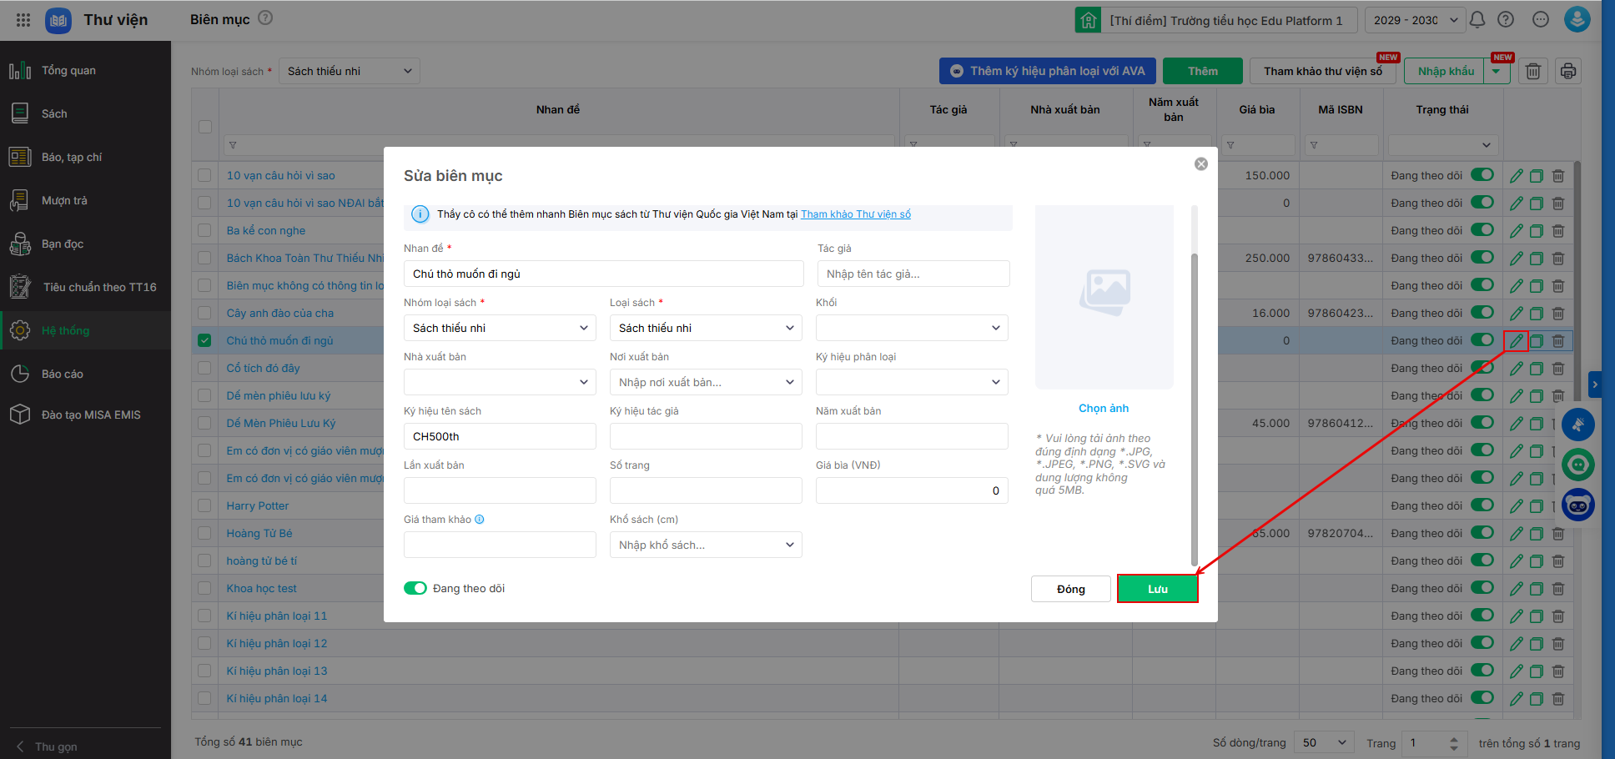
Task: Click the Thư viện library logo icon
Action: [x=58, y=20]
